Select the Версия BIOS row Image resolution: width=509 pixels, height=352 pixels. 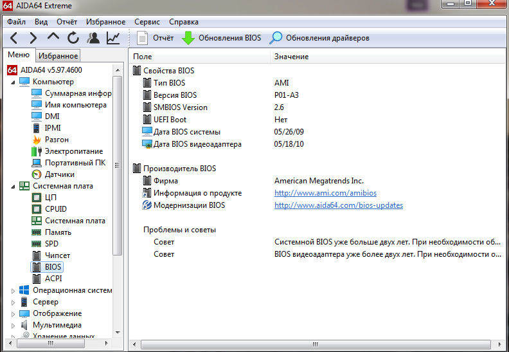pos(317,95)
